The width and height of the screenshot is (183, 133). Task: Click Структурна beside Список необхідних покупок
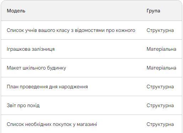[160, 124]
